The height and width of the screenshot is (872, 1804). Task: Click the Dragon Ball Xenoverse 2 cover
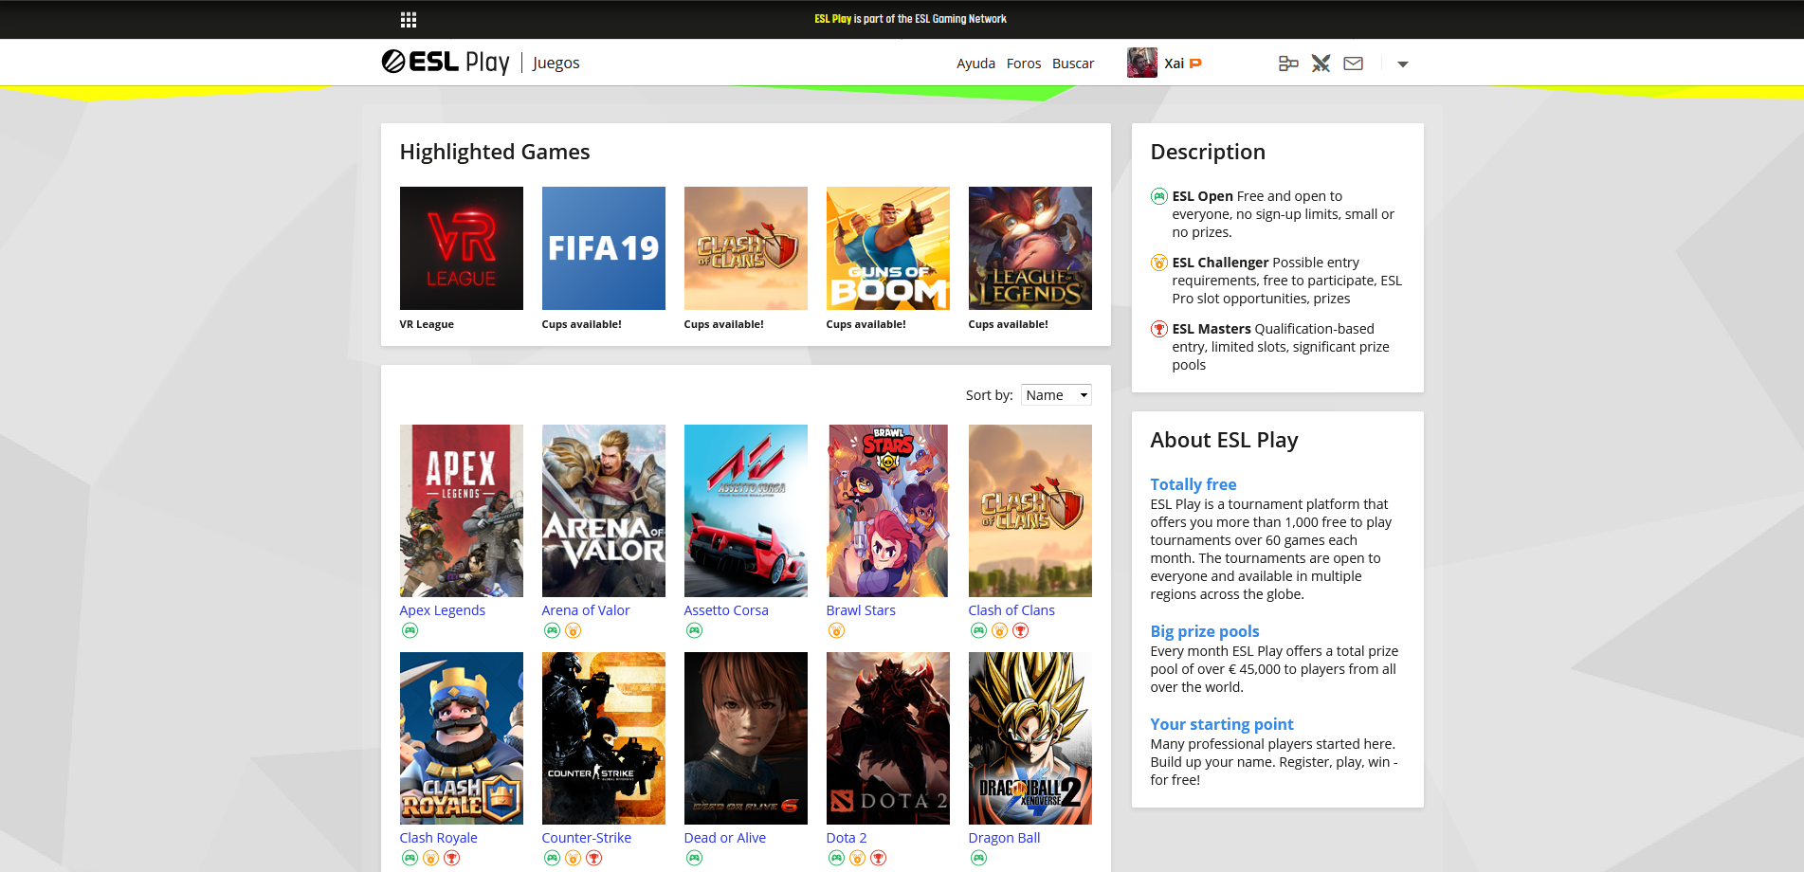[x=1030, y=738]
